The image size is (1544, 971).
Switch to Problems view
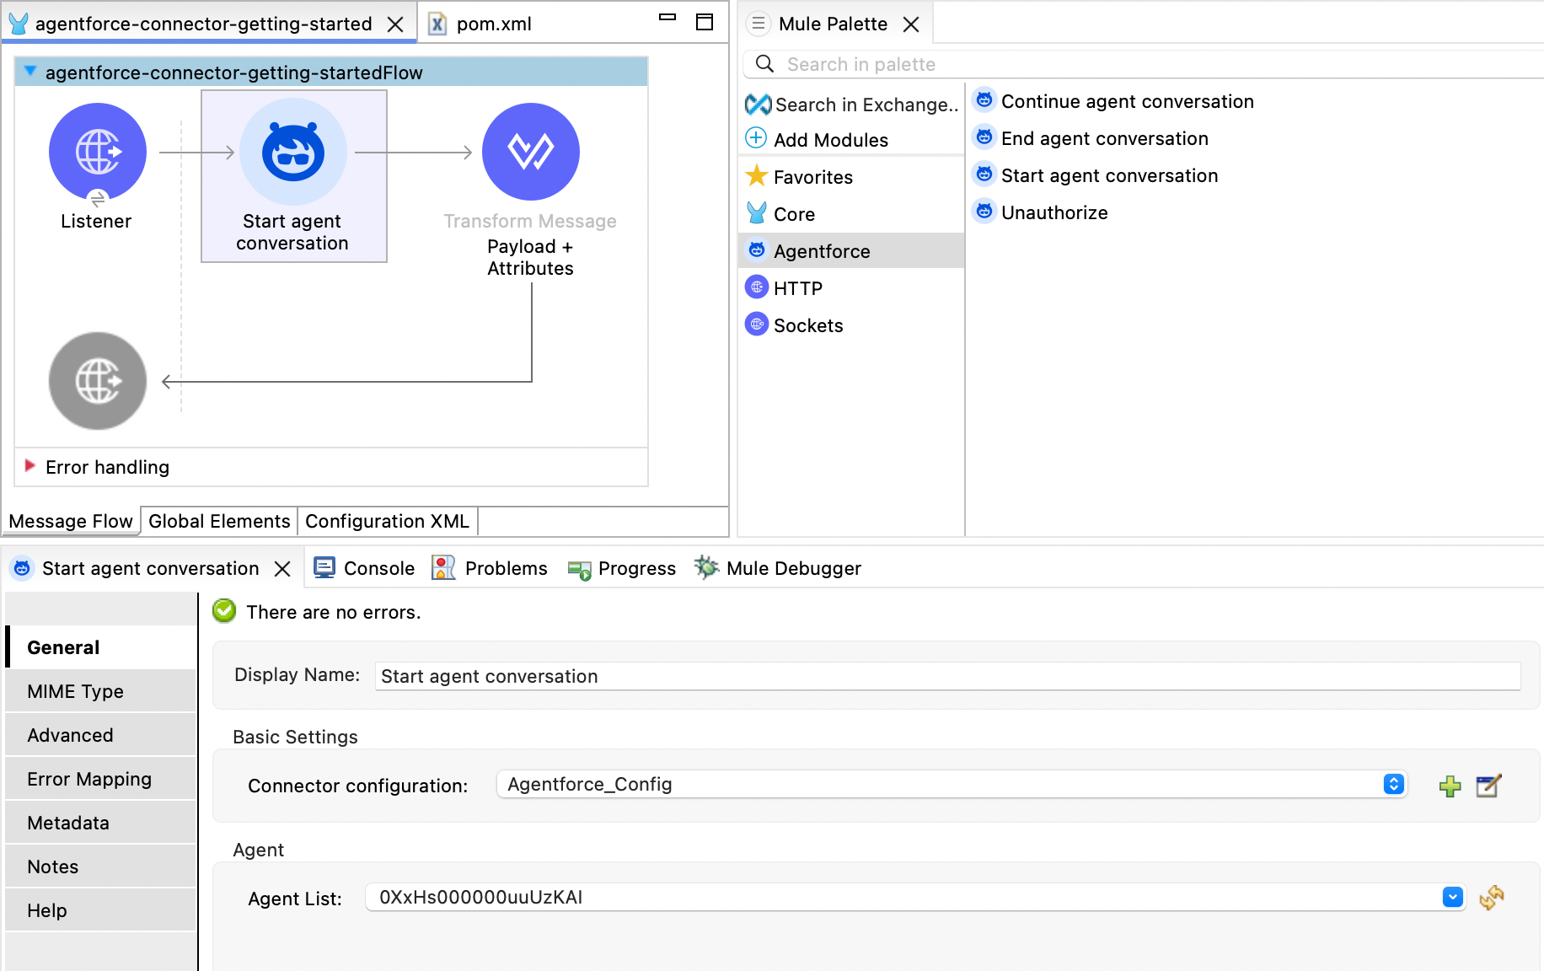point(489,568)
